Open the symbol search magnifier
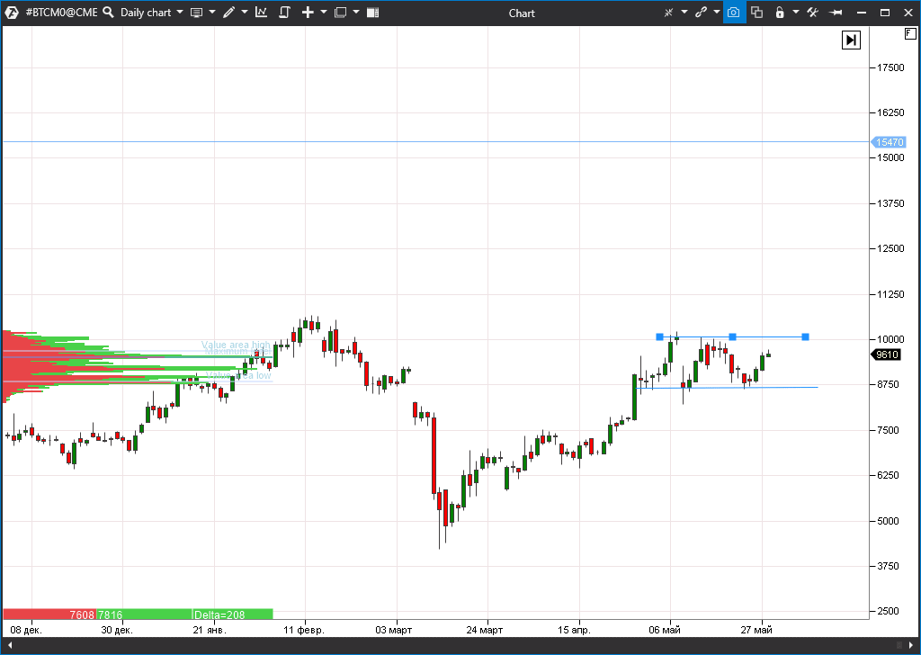Viewport: 921px width, 655px height. [108, 12]
